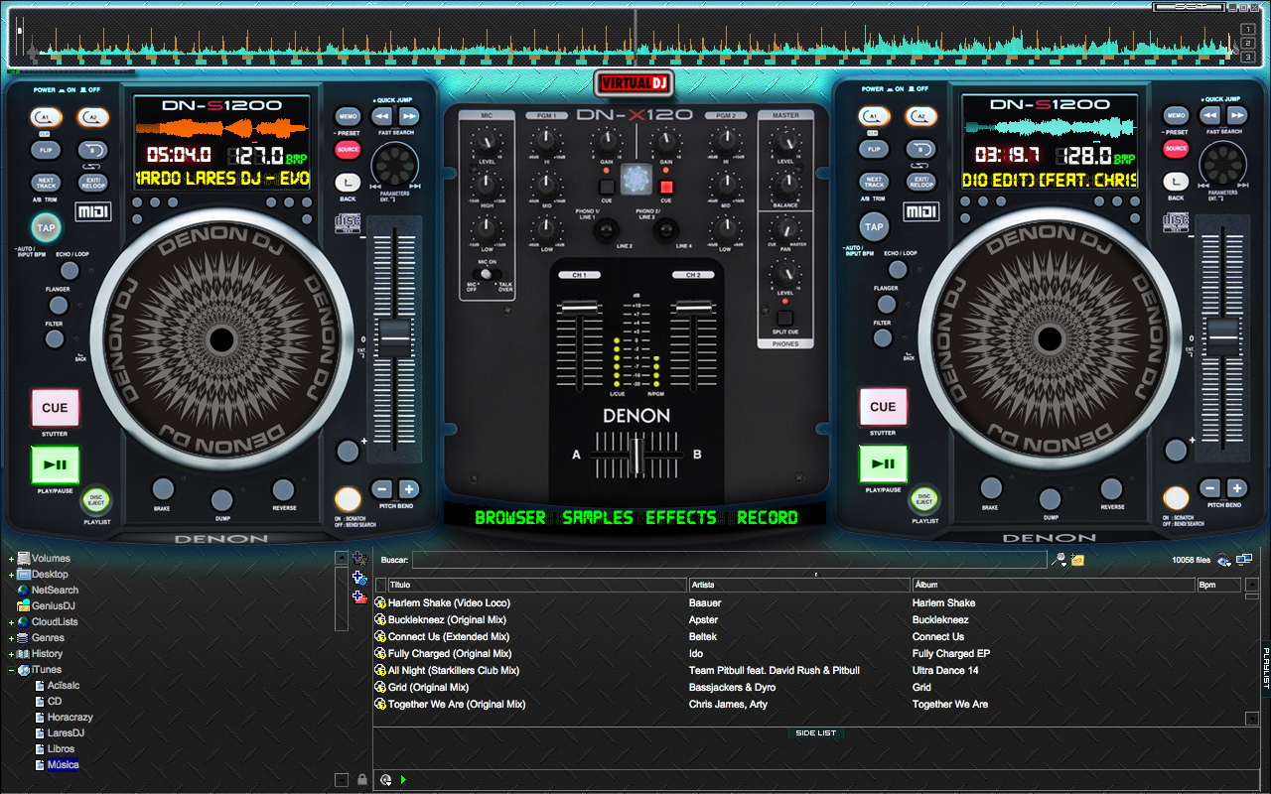Click the CUE button on left deck
Screen dimensions: 1271x794
pos(55,407)
